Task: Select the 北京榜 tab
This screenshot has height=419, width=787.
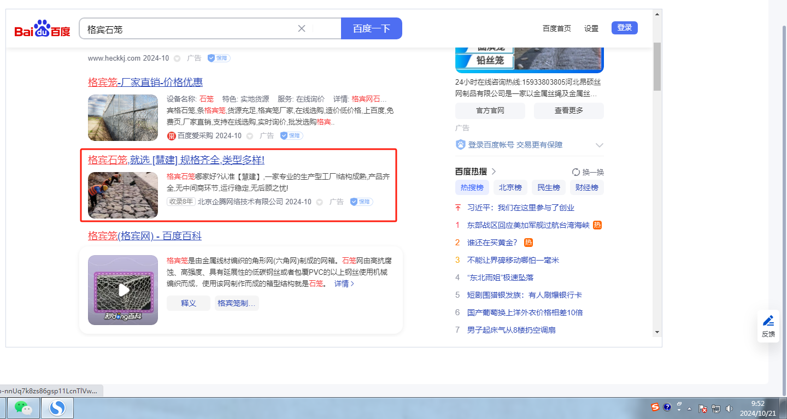Action: (x=510, y=187)
